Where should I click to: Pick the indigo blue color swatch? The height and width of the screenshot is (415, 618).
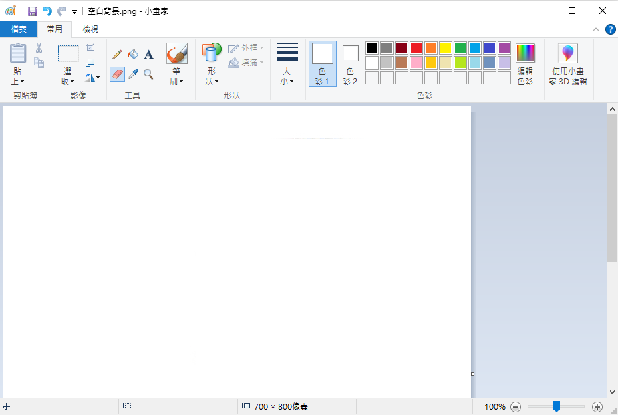click(490, 48)
